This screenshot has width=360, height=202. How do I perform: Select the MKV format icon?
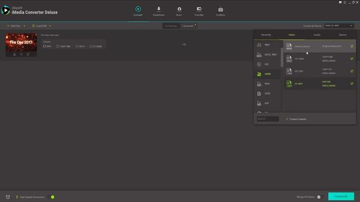click(259, 45)
